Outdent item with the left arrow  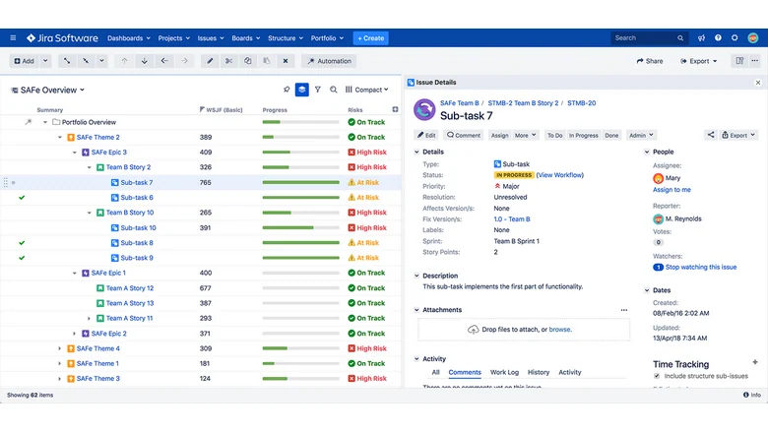(x=164, y=61)
